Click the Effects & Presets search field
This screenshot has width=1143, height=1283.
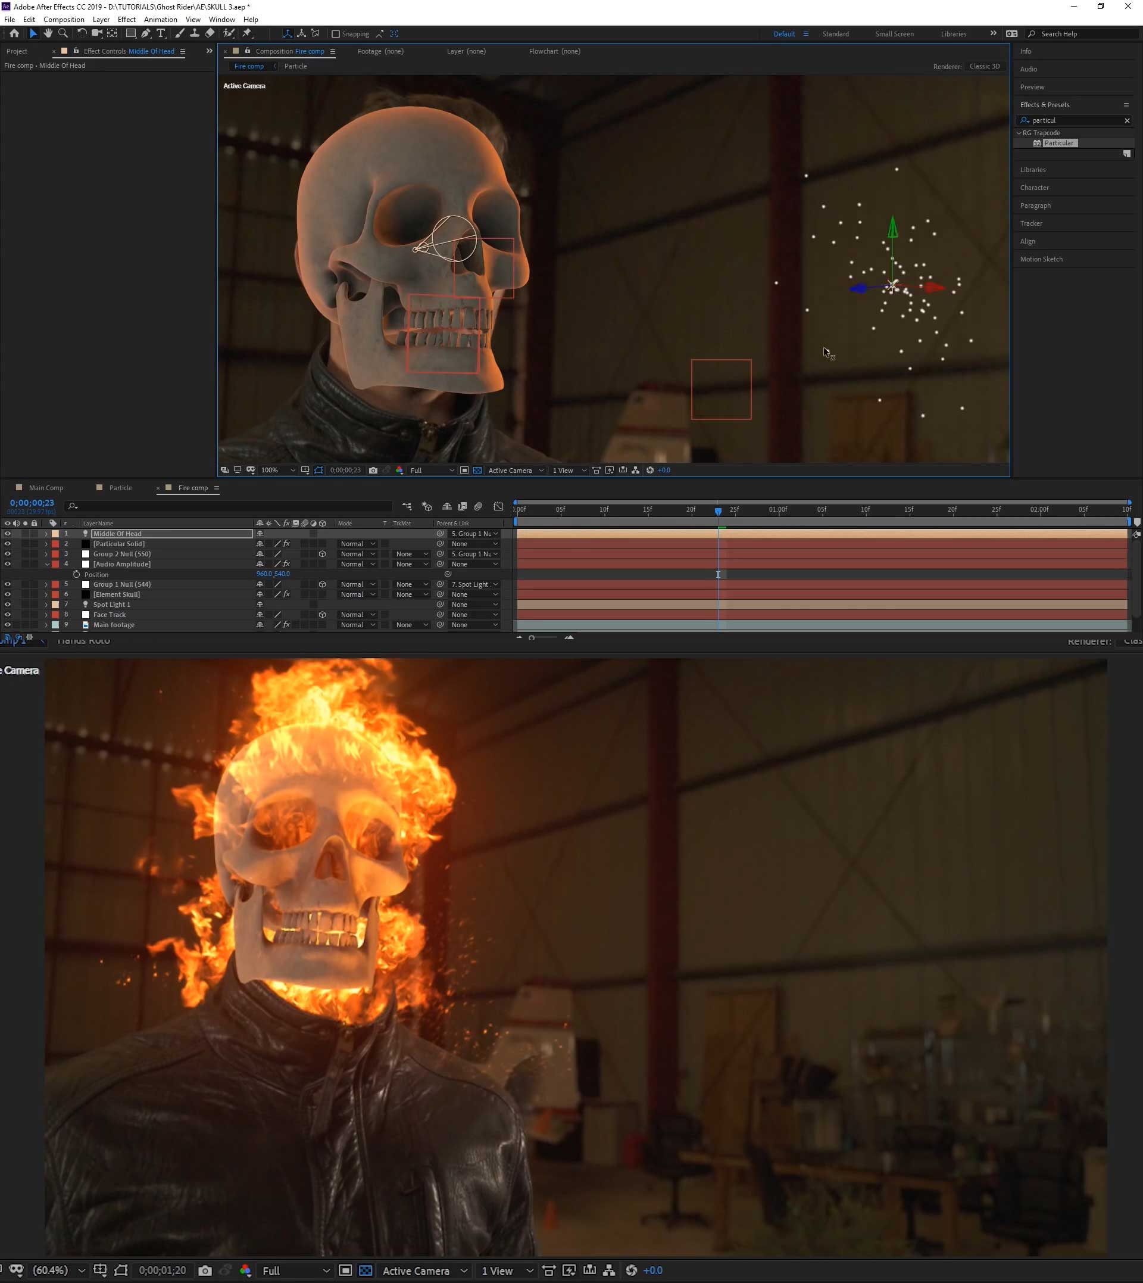click(x=1076, y=120)
